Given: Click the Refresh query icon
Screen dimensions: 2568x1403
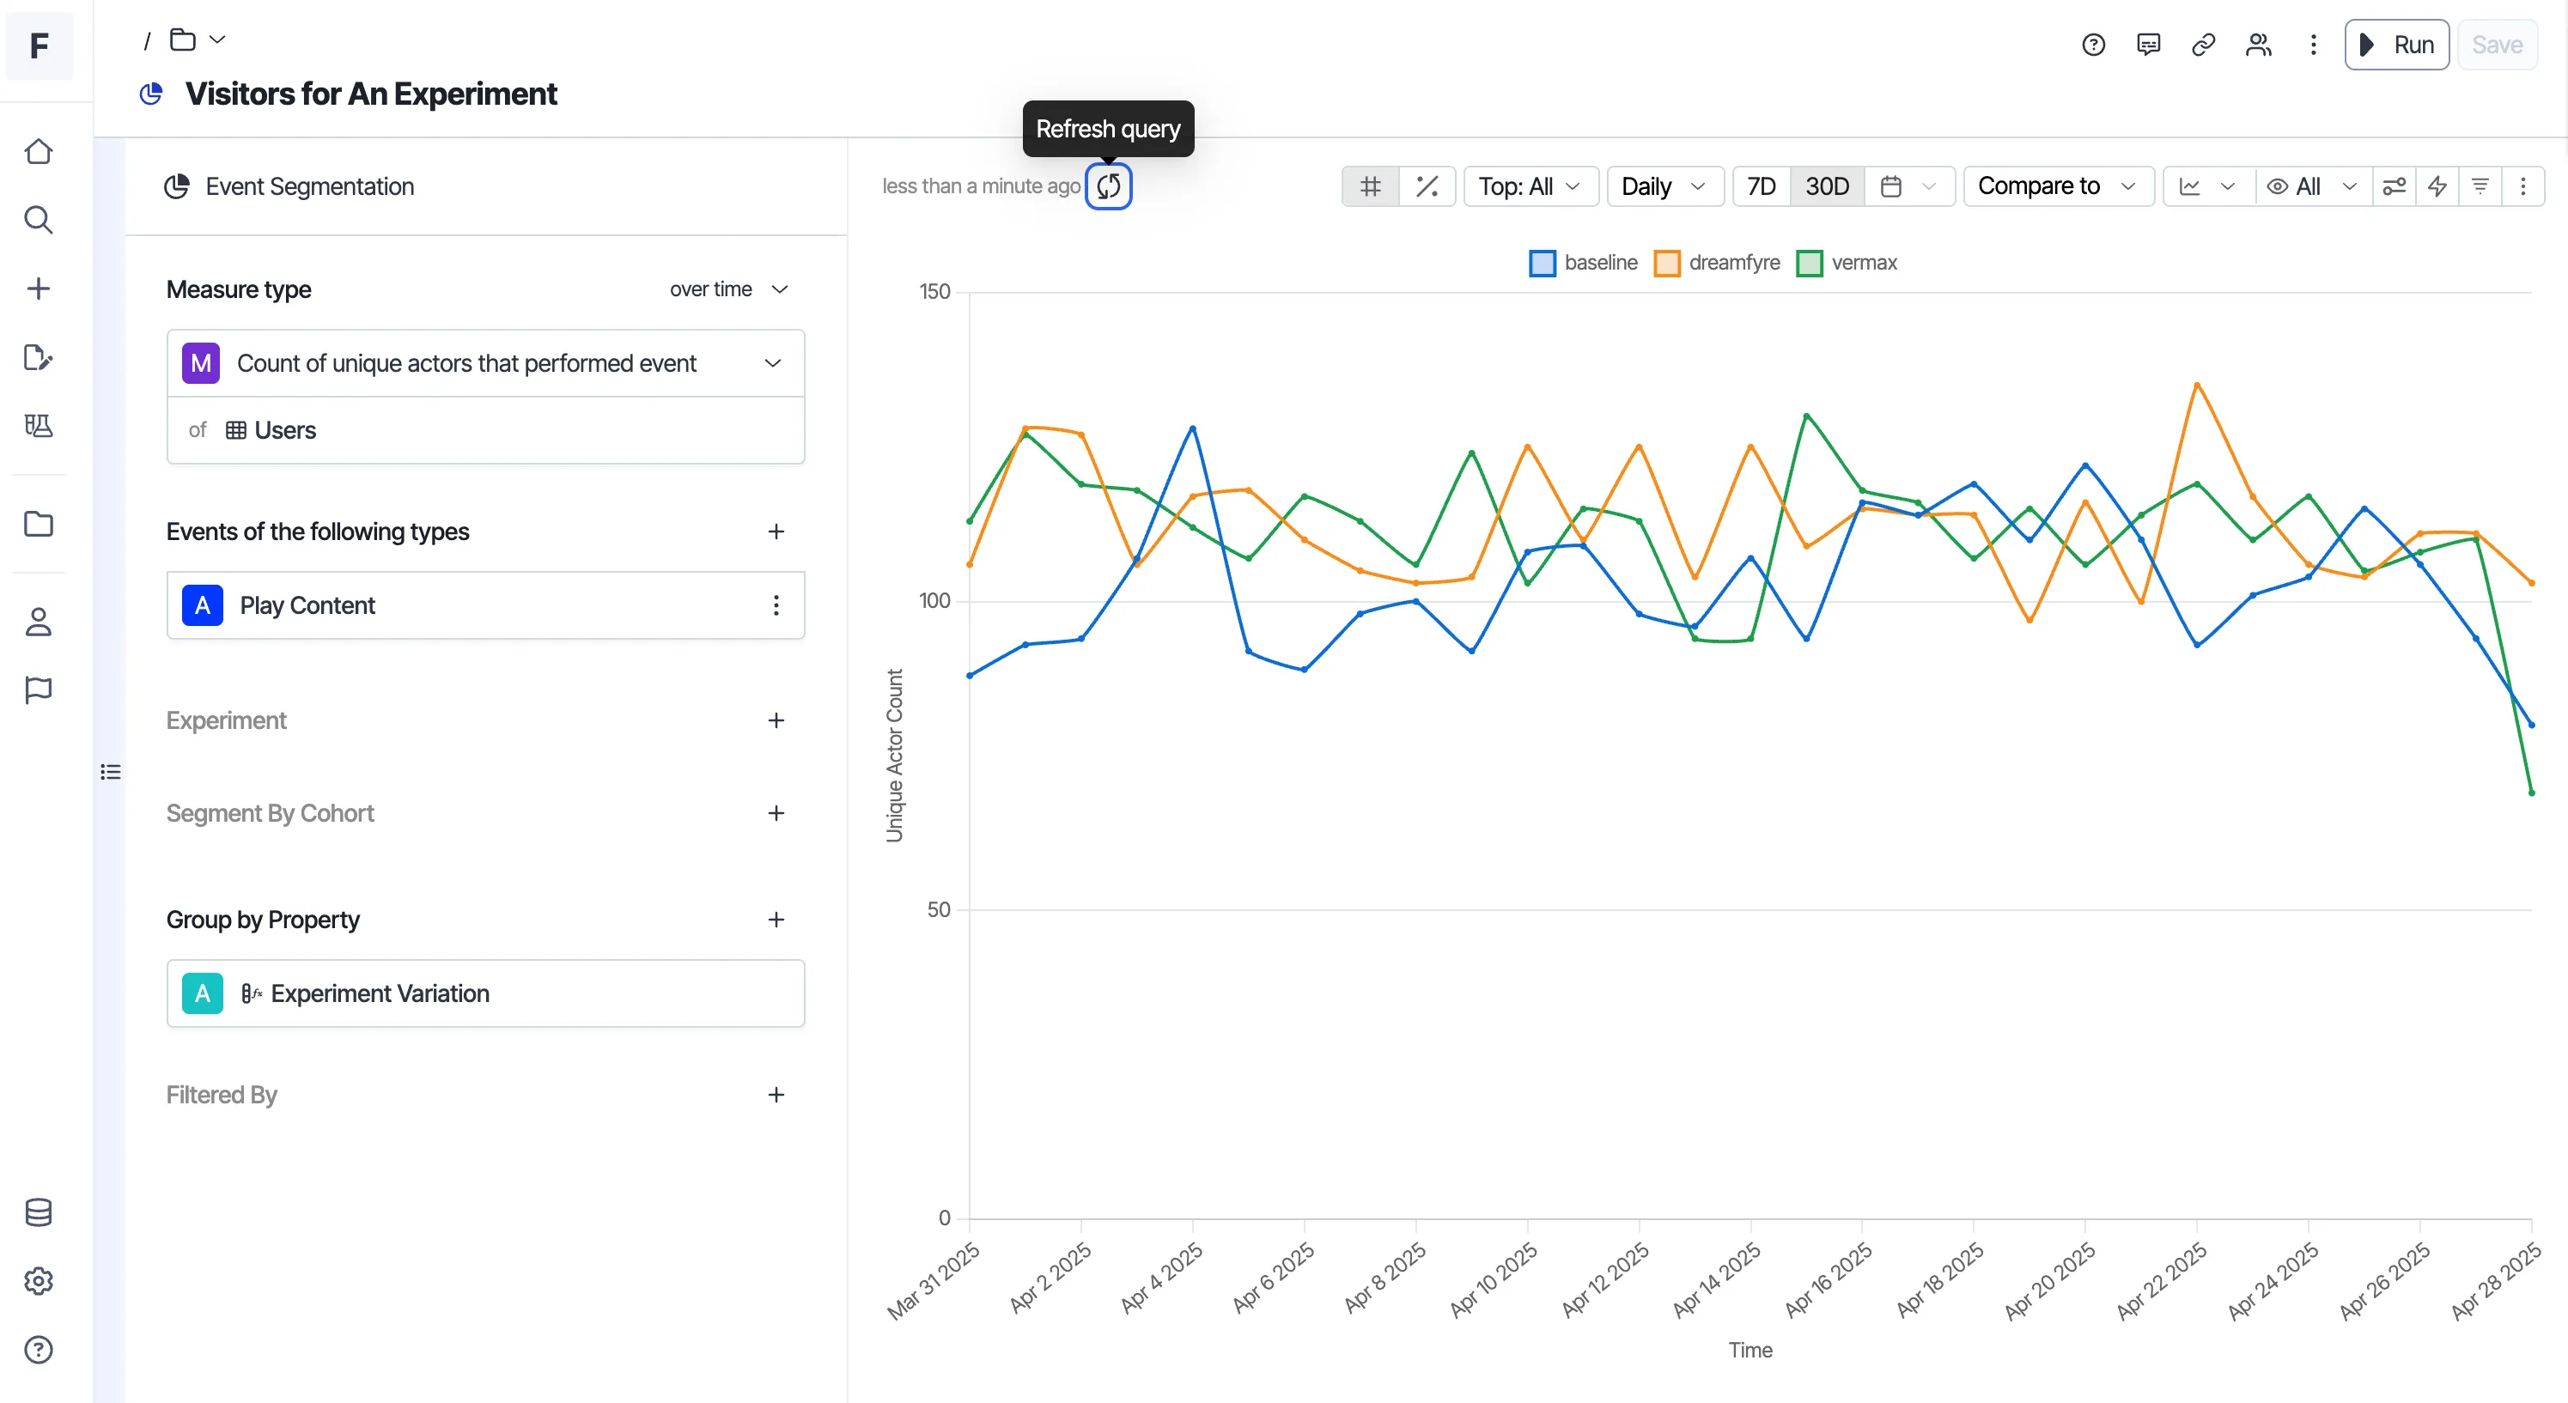Looking at the screenshot, I should 1108,186.
